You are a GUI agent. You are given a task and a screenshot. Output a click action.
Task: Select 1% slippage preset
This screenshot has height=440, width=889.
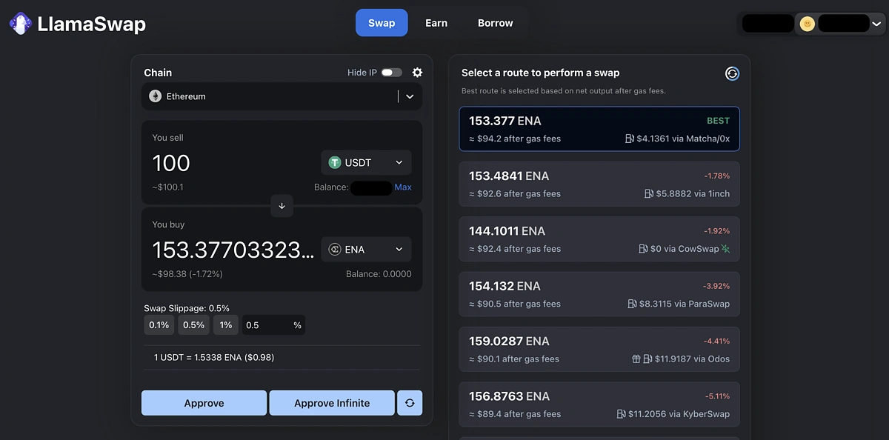226,325
